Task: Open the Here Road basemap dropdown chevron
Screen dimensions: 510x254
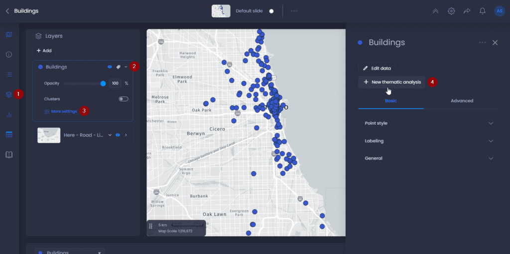Action: click(110, 135)
